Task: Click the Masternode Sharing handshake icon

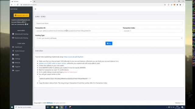Action: click(13, 38)
